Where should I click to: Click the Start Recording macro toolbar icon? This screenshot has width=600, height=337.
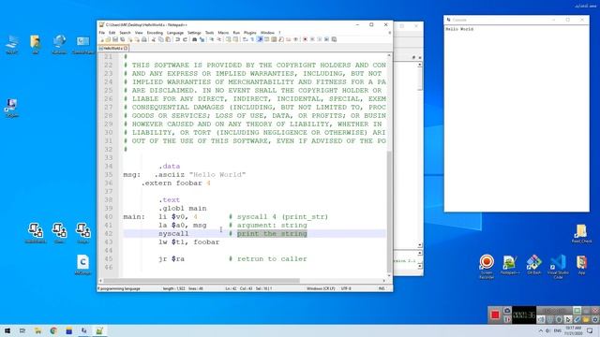click(305, 39)
